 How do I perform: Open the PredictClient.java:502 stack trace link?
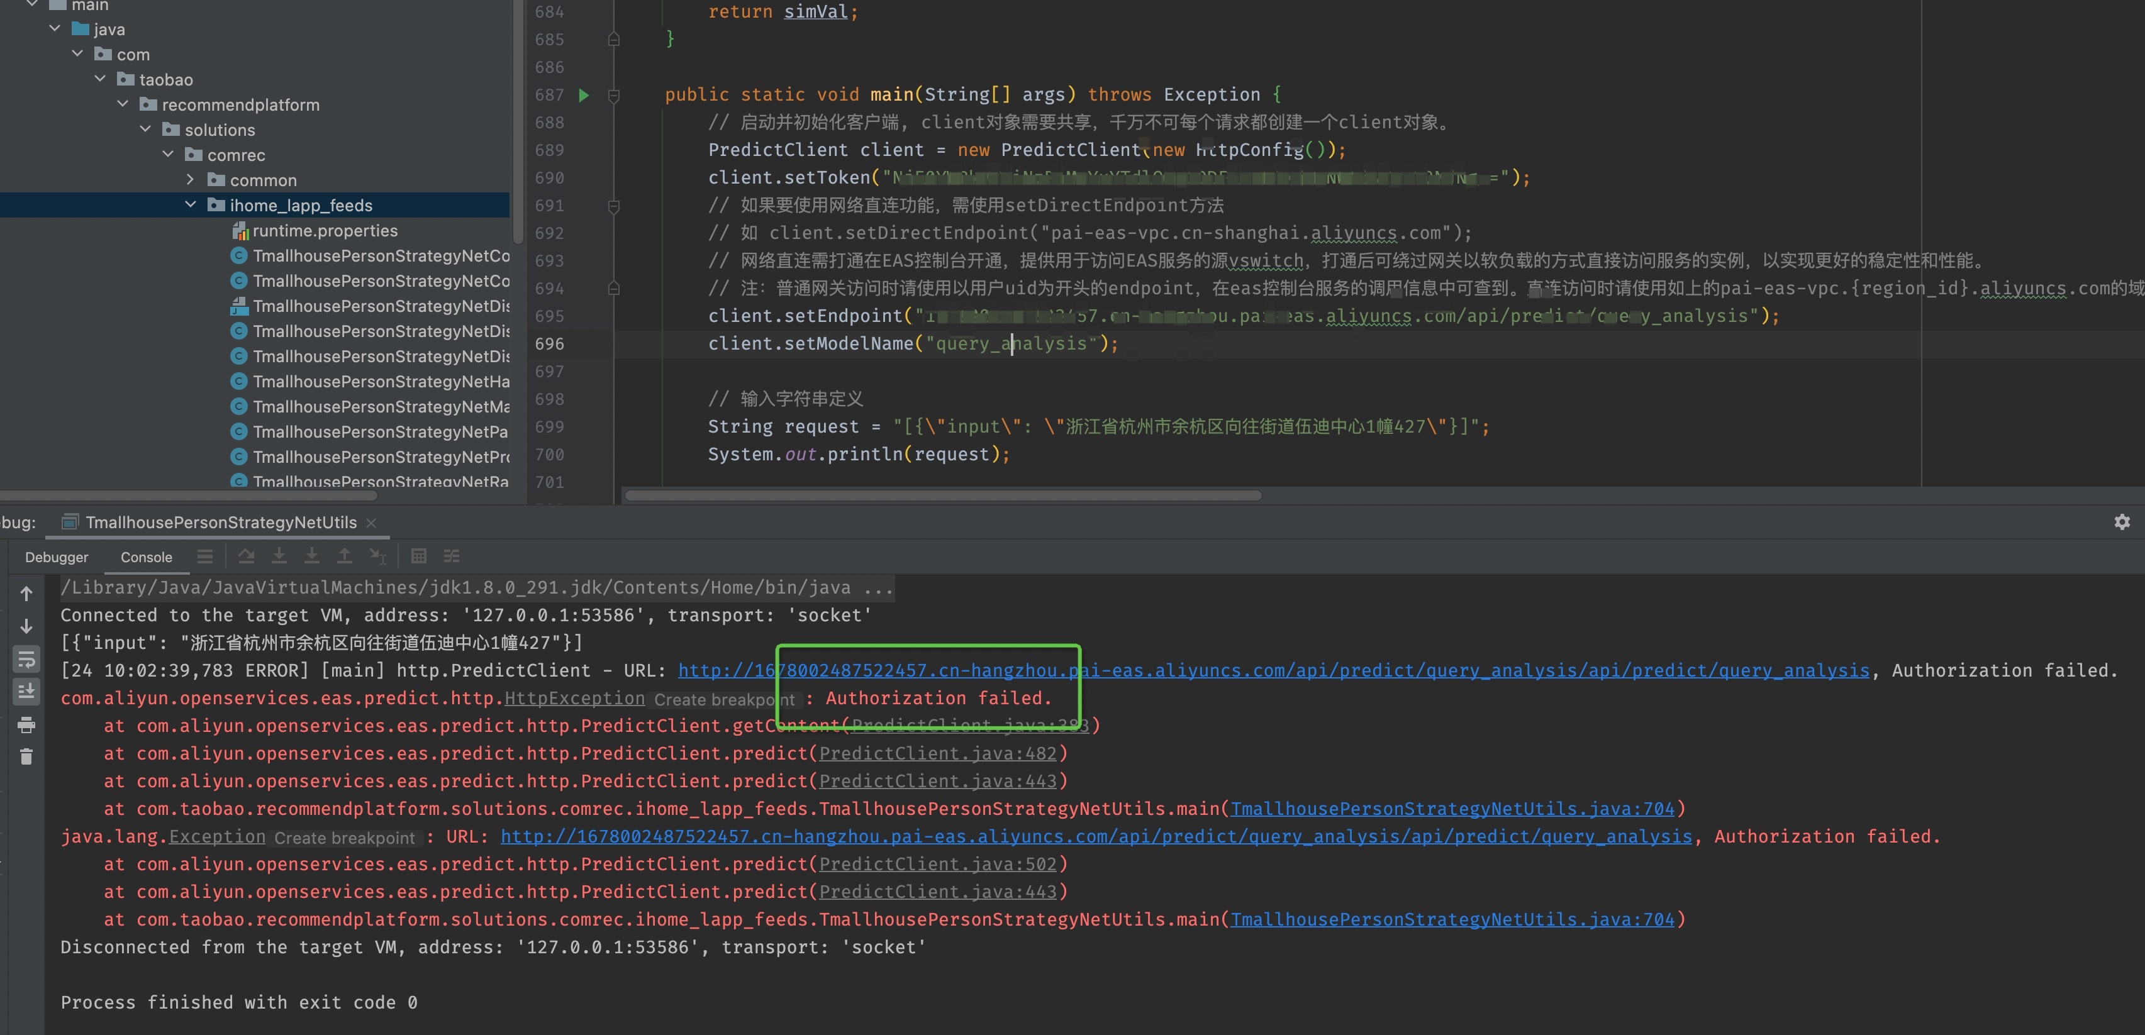[x=938, y=865]
